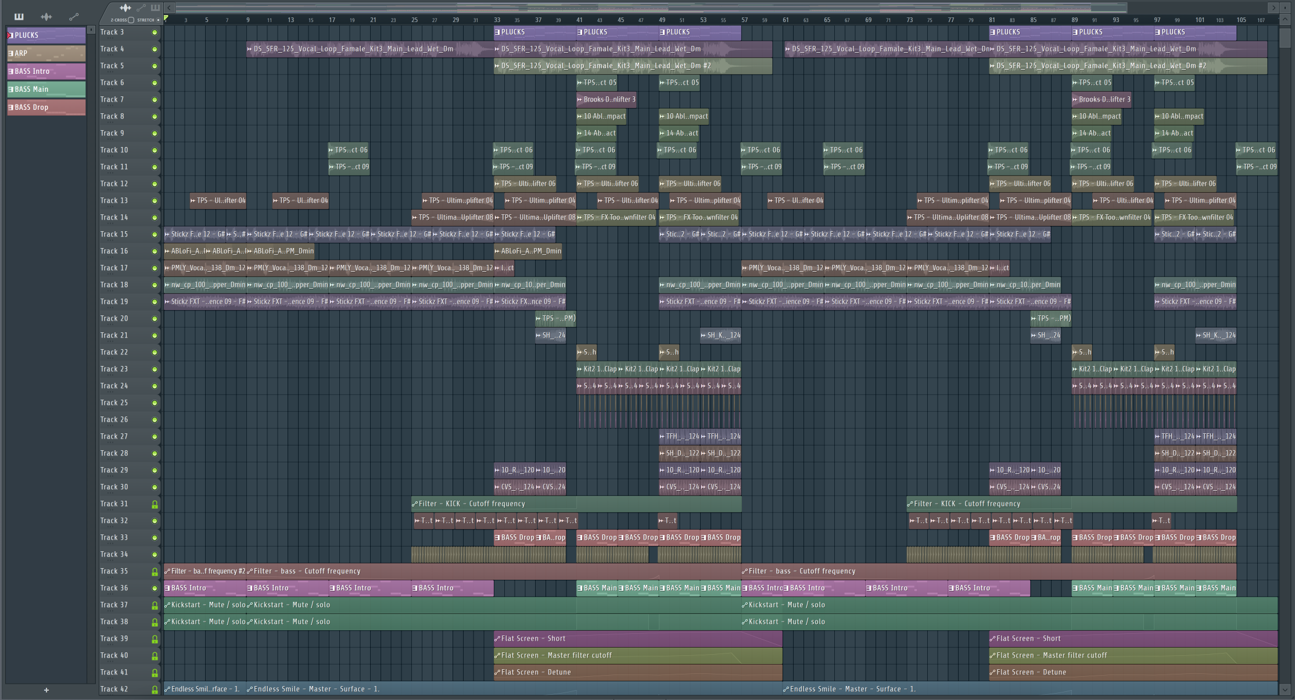This screenshot has height=700, width=1295.
Task: Click the green playhead marker at bar 1
Action: pyautogui.click(x=166, y=19)
